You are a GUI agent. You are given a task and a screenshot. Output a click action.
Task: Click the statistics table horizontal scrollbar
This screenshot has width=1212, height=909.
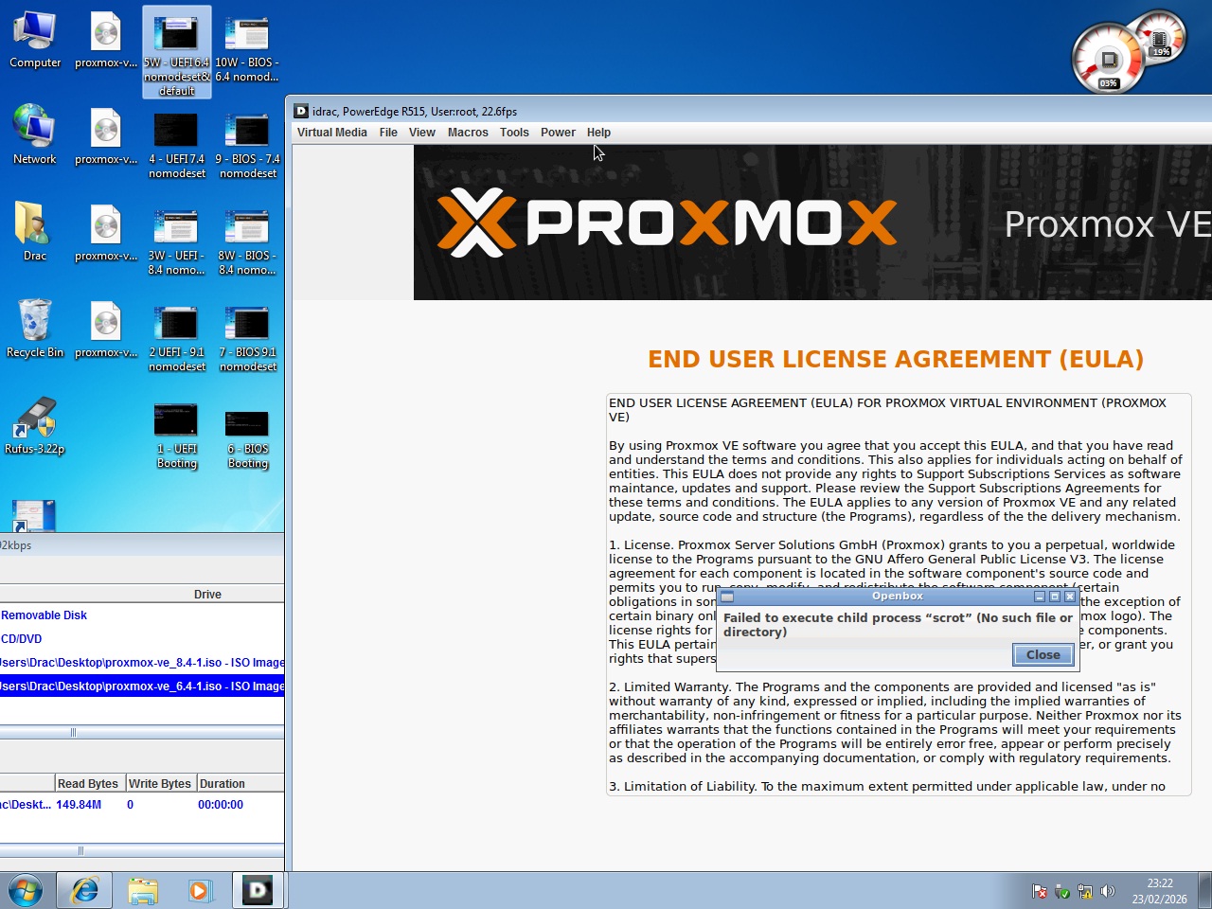pyautogui.click(x=142, y=850)
